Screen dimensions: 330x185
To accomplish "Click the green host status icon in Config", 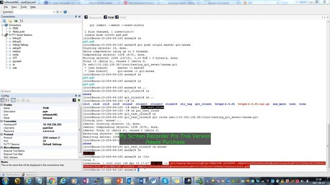I will (x=79, y=100).
